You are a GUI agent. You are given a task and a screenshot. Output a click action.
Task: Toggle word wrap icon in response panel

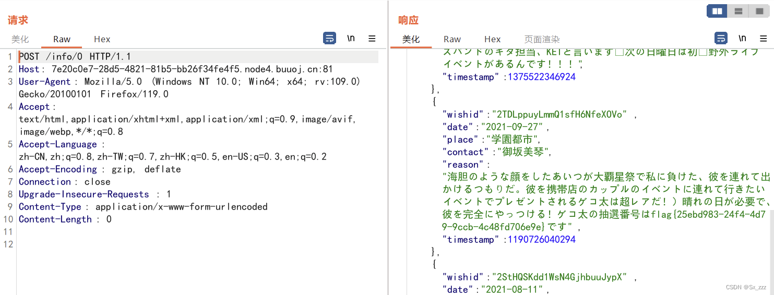(721, 38)
